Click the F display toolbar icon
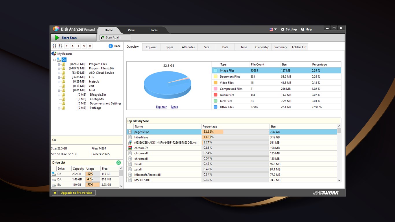This screenshot has width=395, height=222. (x=67, y=46)
